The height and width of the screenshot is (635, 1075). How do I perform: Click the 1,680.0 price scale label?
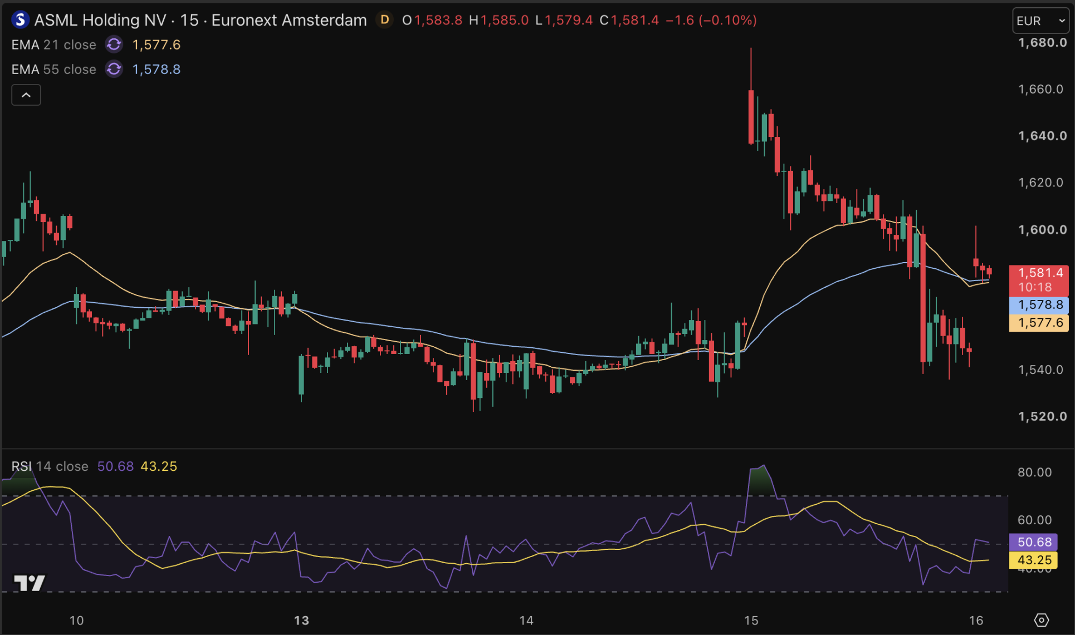coord(1042,42)
